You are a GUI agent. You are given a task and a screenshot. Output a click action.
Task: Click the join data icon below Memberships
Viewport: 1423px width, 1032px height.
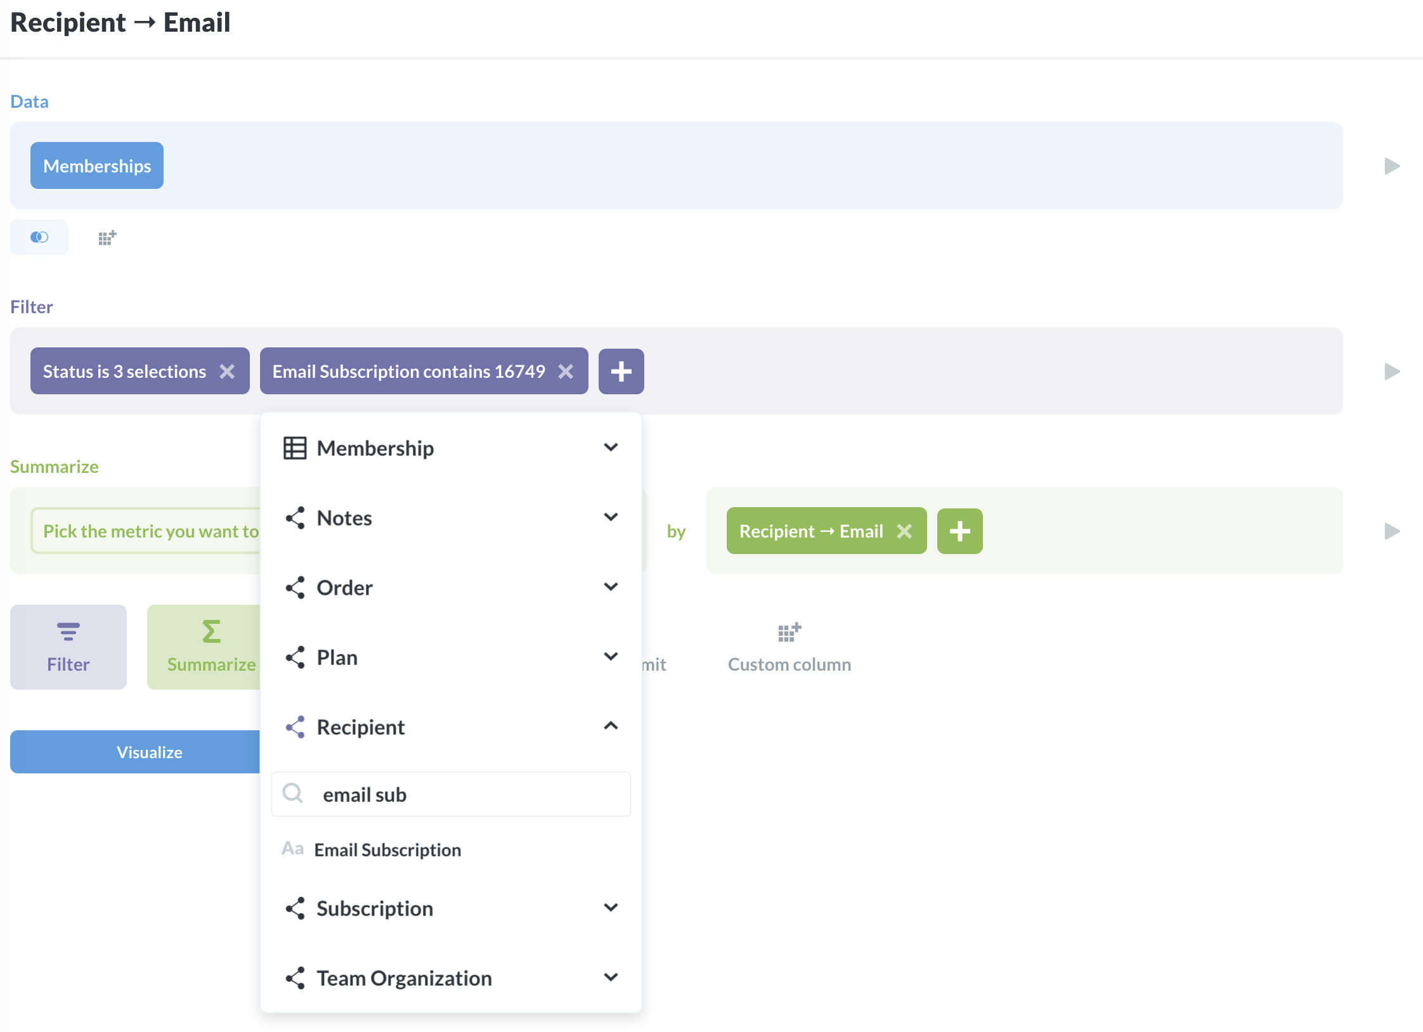click(x=39, y=237)
